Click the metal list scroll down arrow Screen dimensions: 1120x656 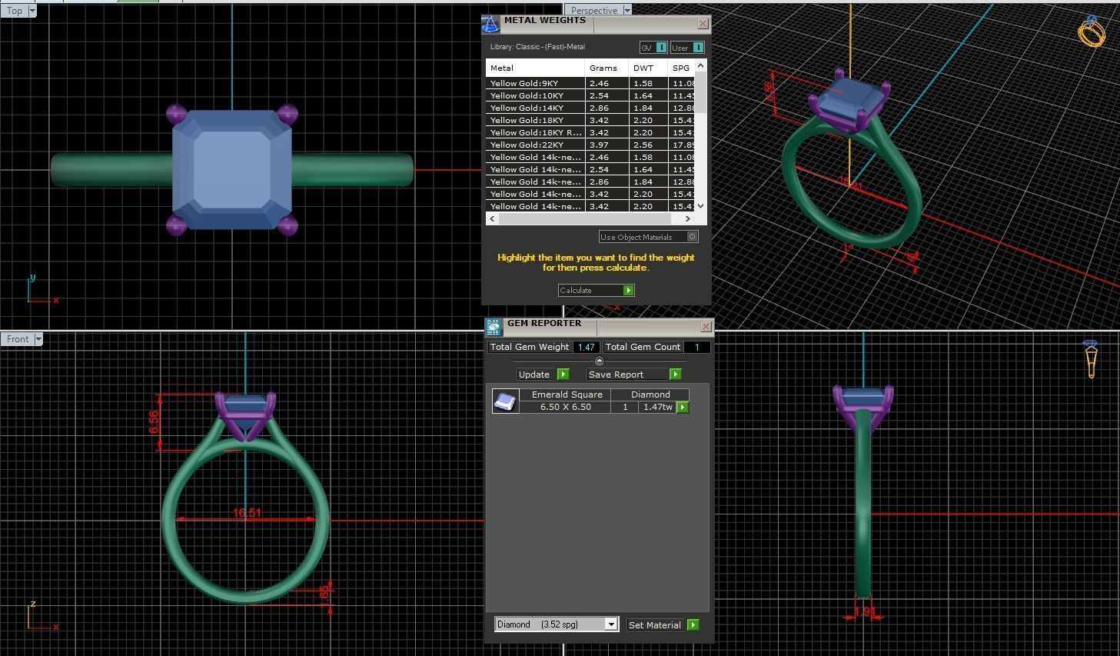[701, 207]
